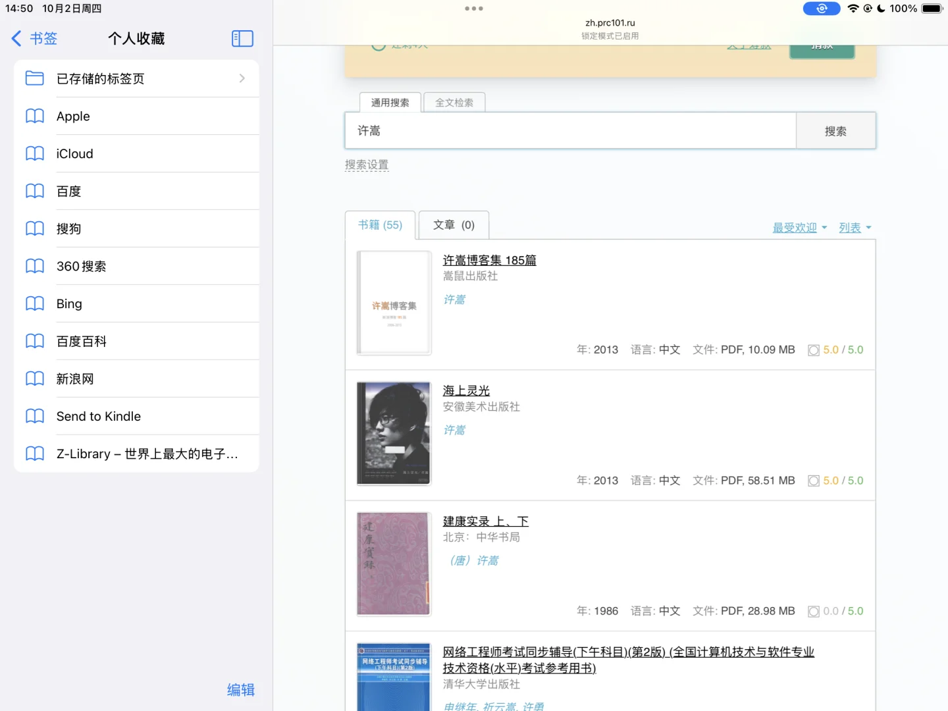Screen dimensions: 948x711
Task: Tap the blue screen-lock status pill
Action: [822, 9]
